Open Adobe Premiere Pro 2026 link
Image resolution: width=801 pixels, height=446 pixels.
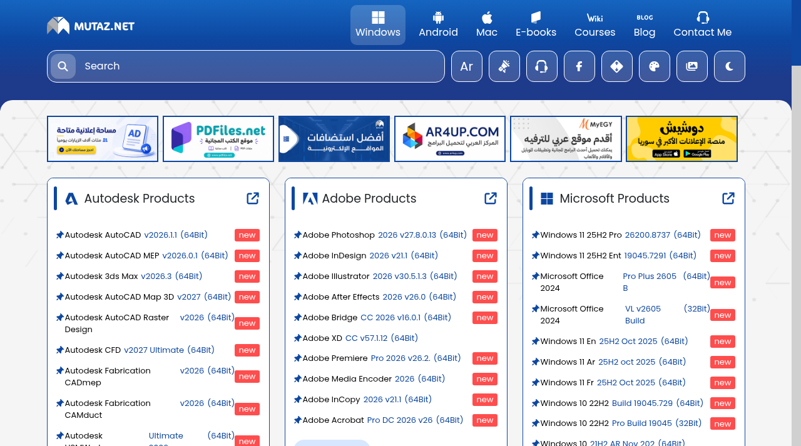click(382, 358)
